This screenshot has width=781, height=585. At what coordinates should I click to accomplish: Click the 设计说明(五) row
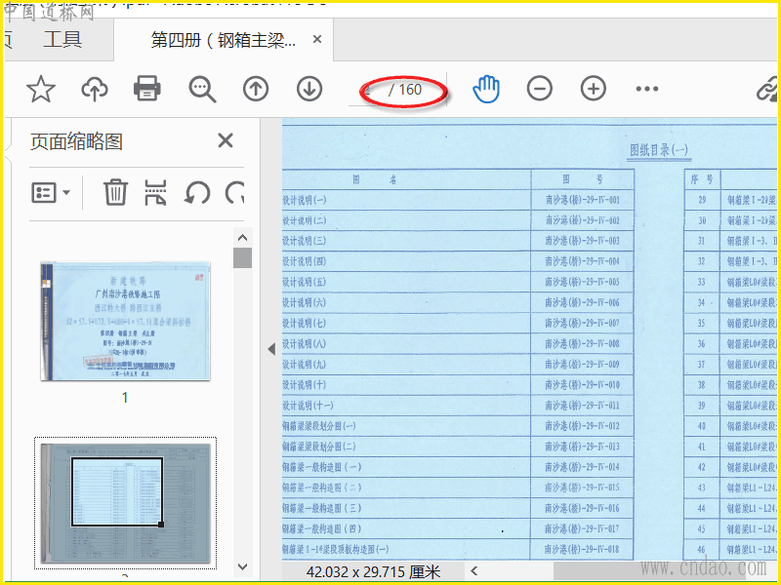406,282
